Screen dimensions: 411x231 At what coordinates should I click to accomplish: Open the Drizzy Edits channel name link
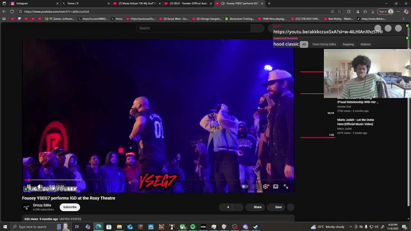pos(42,205)
